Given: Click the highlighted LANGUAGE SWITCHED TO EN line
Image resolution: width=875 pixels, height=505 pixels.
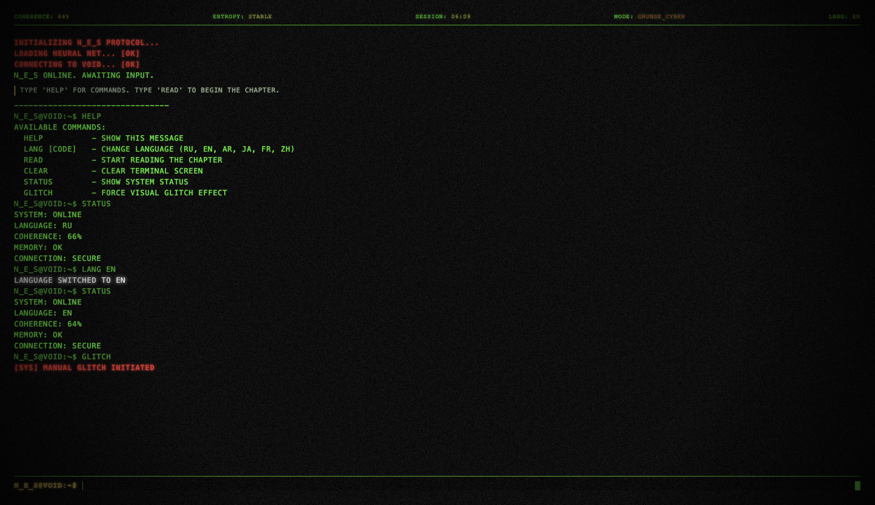Looking at the screenshot, I should [70, 280].
